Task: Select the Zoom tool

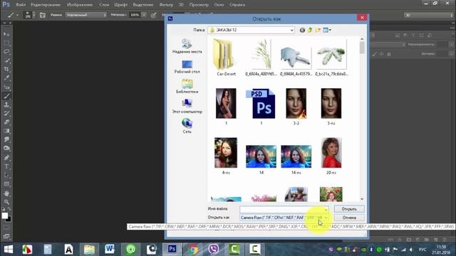Action: (x=6, y=202)
